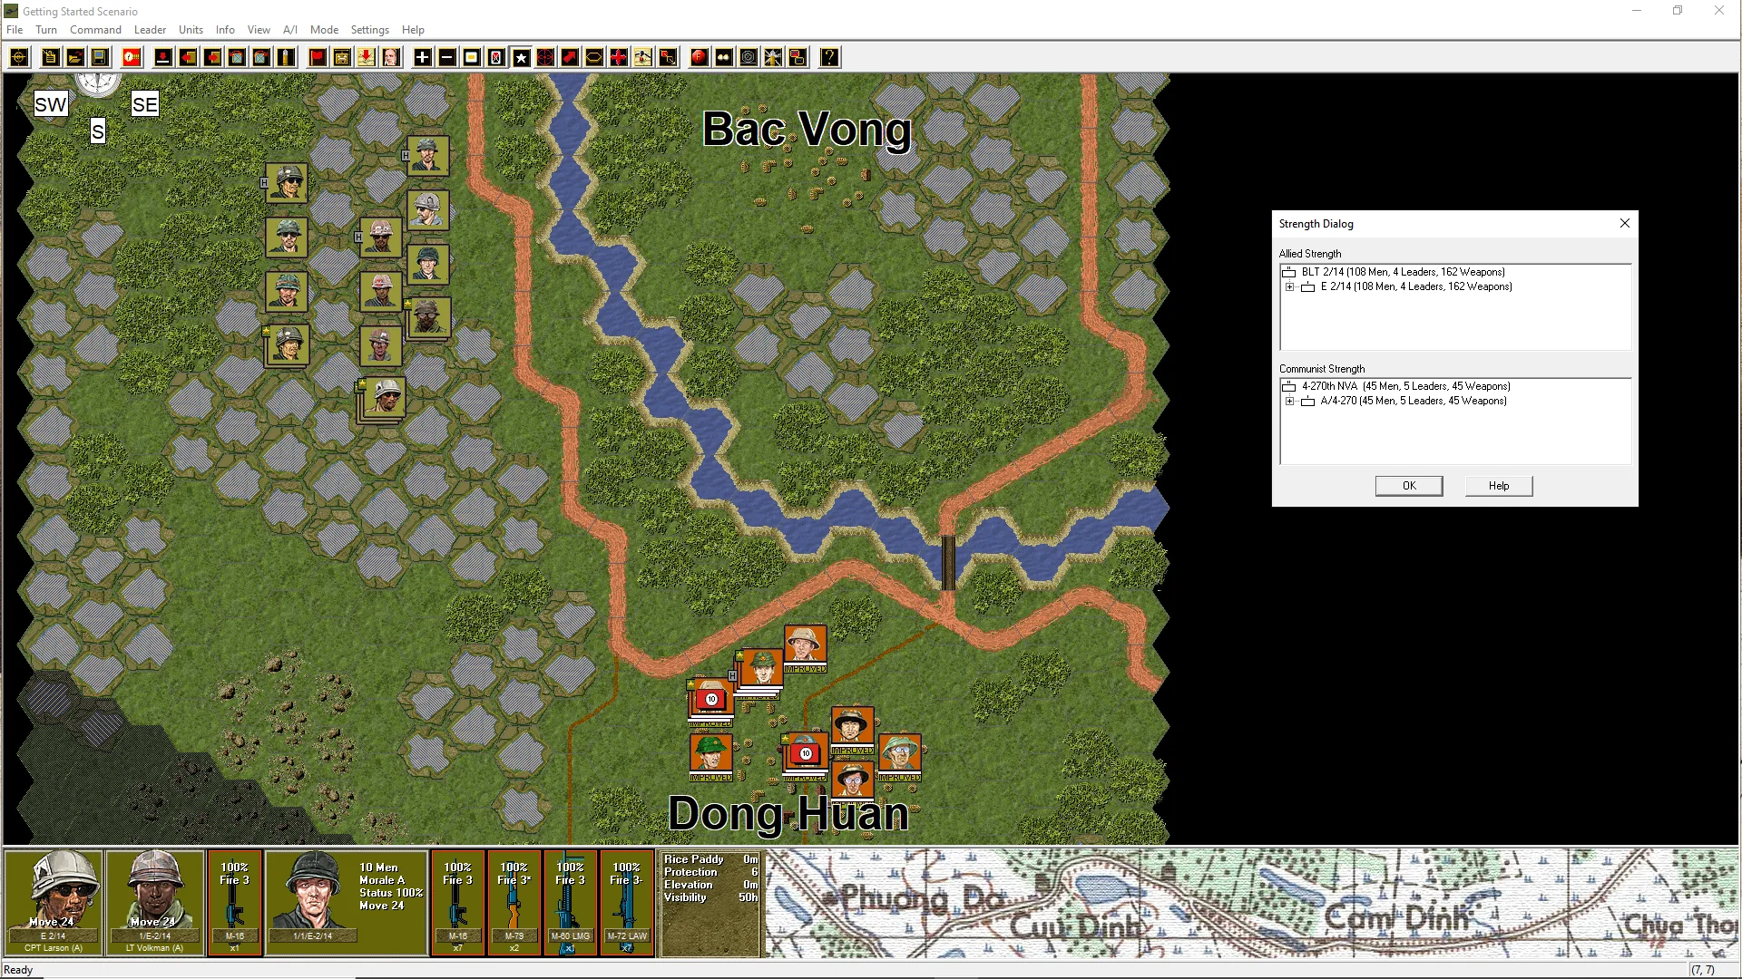
Task: Toggle the white star highlight toolbar button
Action: [521, 58]
